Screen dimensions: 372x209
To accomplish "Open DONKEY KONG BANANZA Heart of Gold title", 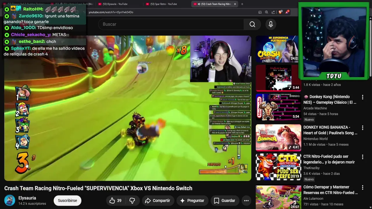I will click(330, 130).
